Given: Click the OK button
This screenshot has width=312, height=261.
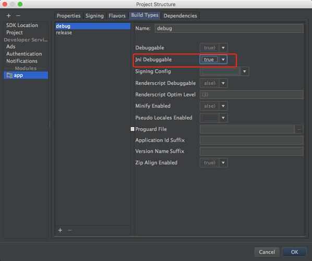Looking at the screenshot, I should 294,252.
